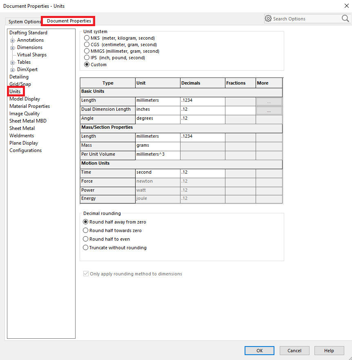The height and width of the screenshot is (360, 352).
Task: Switch to System Options tab
Action: 25,22
